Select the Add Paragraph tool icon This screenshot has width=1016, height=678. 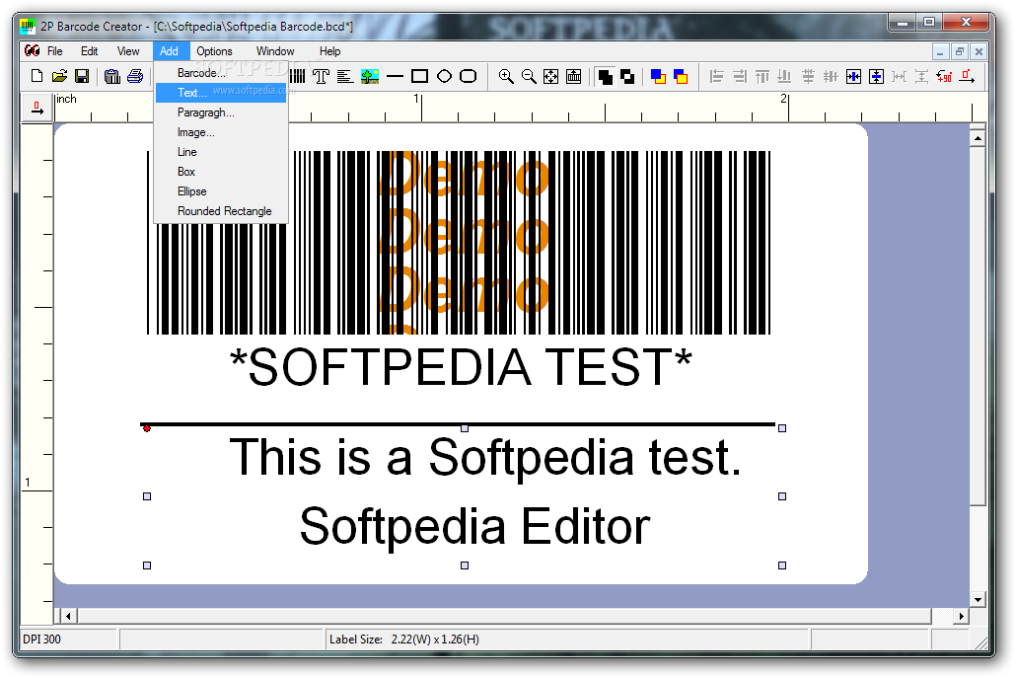click(x=344, y=77)
